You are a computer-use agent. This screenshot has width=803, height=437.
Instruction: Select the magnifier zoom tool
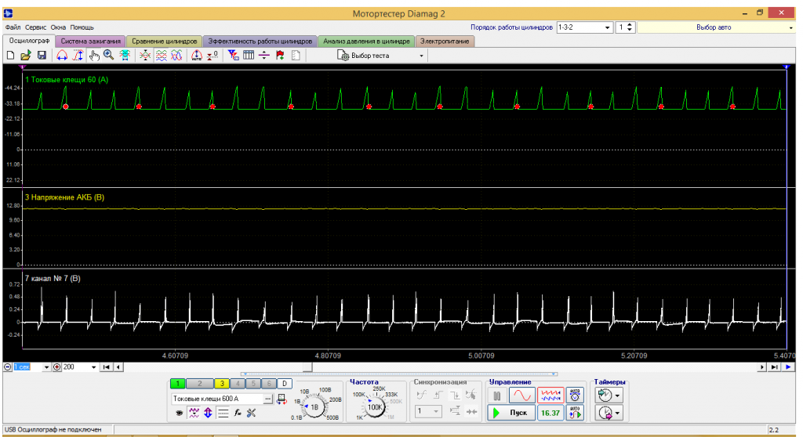click(x=108, y=56)
